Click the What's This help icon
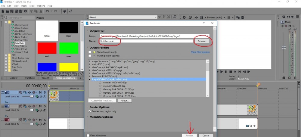This screenshot has height=137, width=301. click(71, 11)
